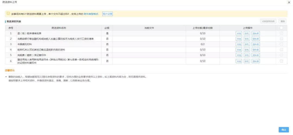Click the 图片设置 button
The width and height of the screenshot is (293, 135).
pyautogui.click(x=107, y=14)
